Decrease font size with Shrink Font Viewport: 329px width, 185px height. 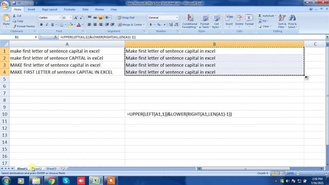coord(81,18)
